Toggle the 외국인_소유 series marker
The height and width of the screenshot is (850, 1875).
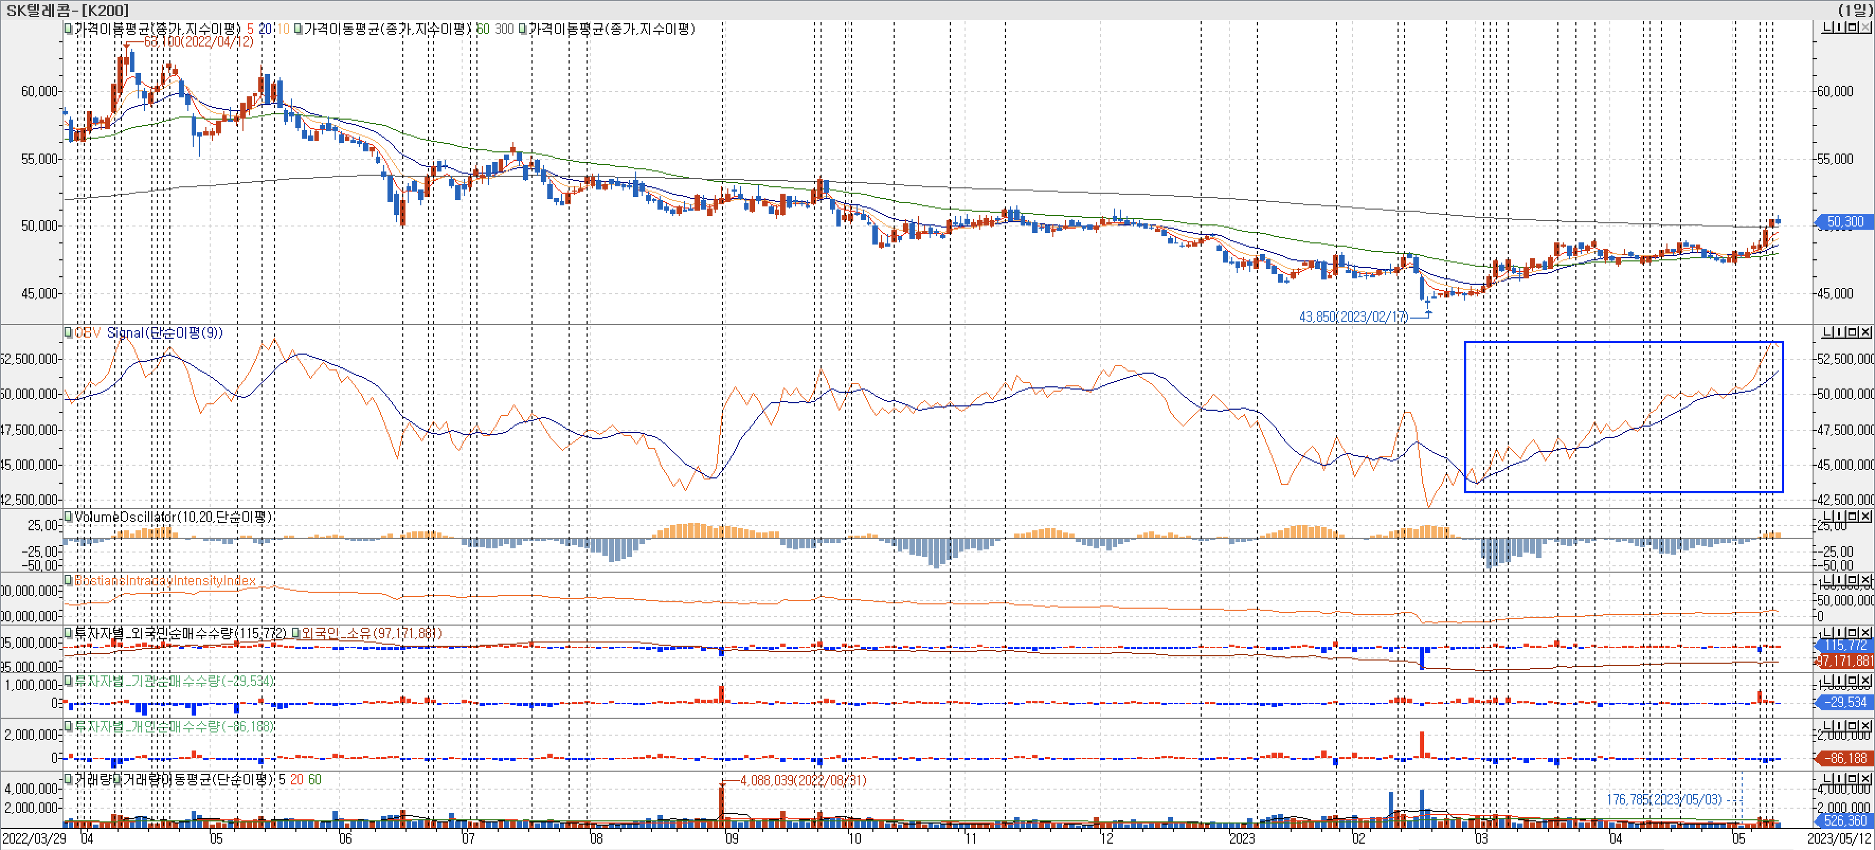[296, 633]
